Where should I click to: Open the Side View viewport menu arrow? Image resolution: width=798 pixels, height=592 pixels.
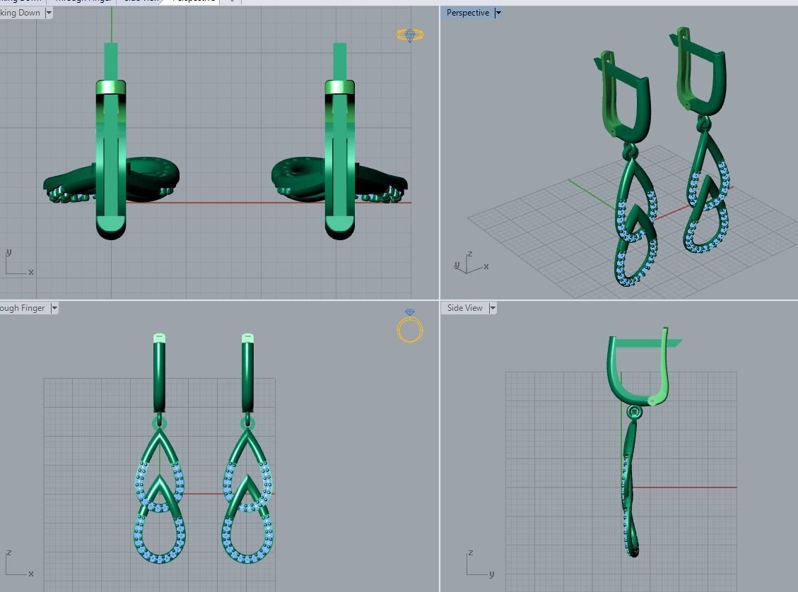(x=492, y=308)
